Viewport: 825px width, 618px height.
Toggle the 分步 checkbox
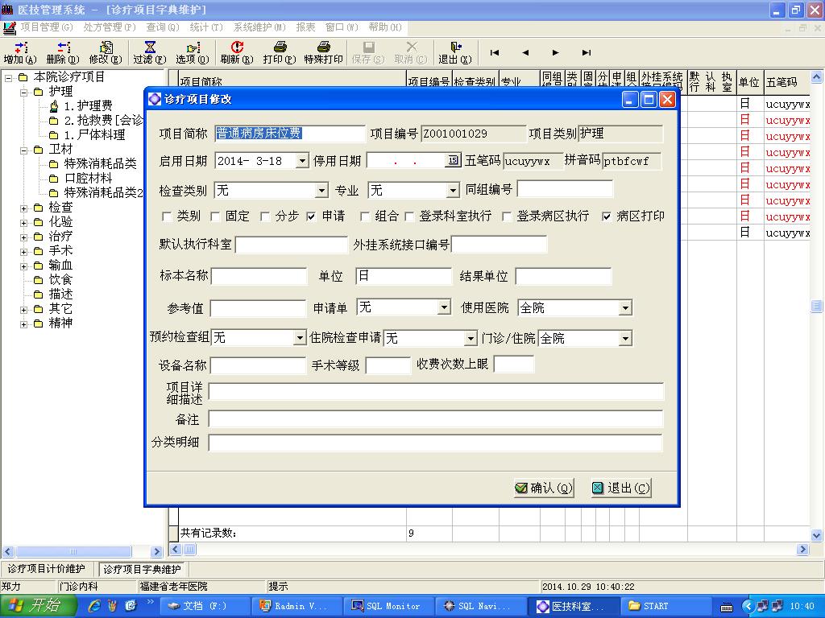[264, 216]
